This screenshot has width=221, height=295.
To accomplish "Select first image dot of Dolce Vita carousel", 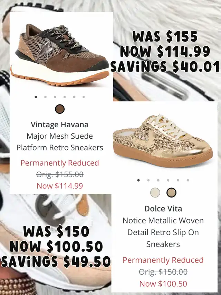I will (x=138, y=180).
